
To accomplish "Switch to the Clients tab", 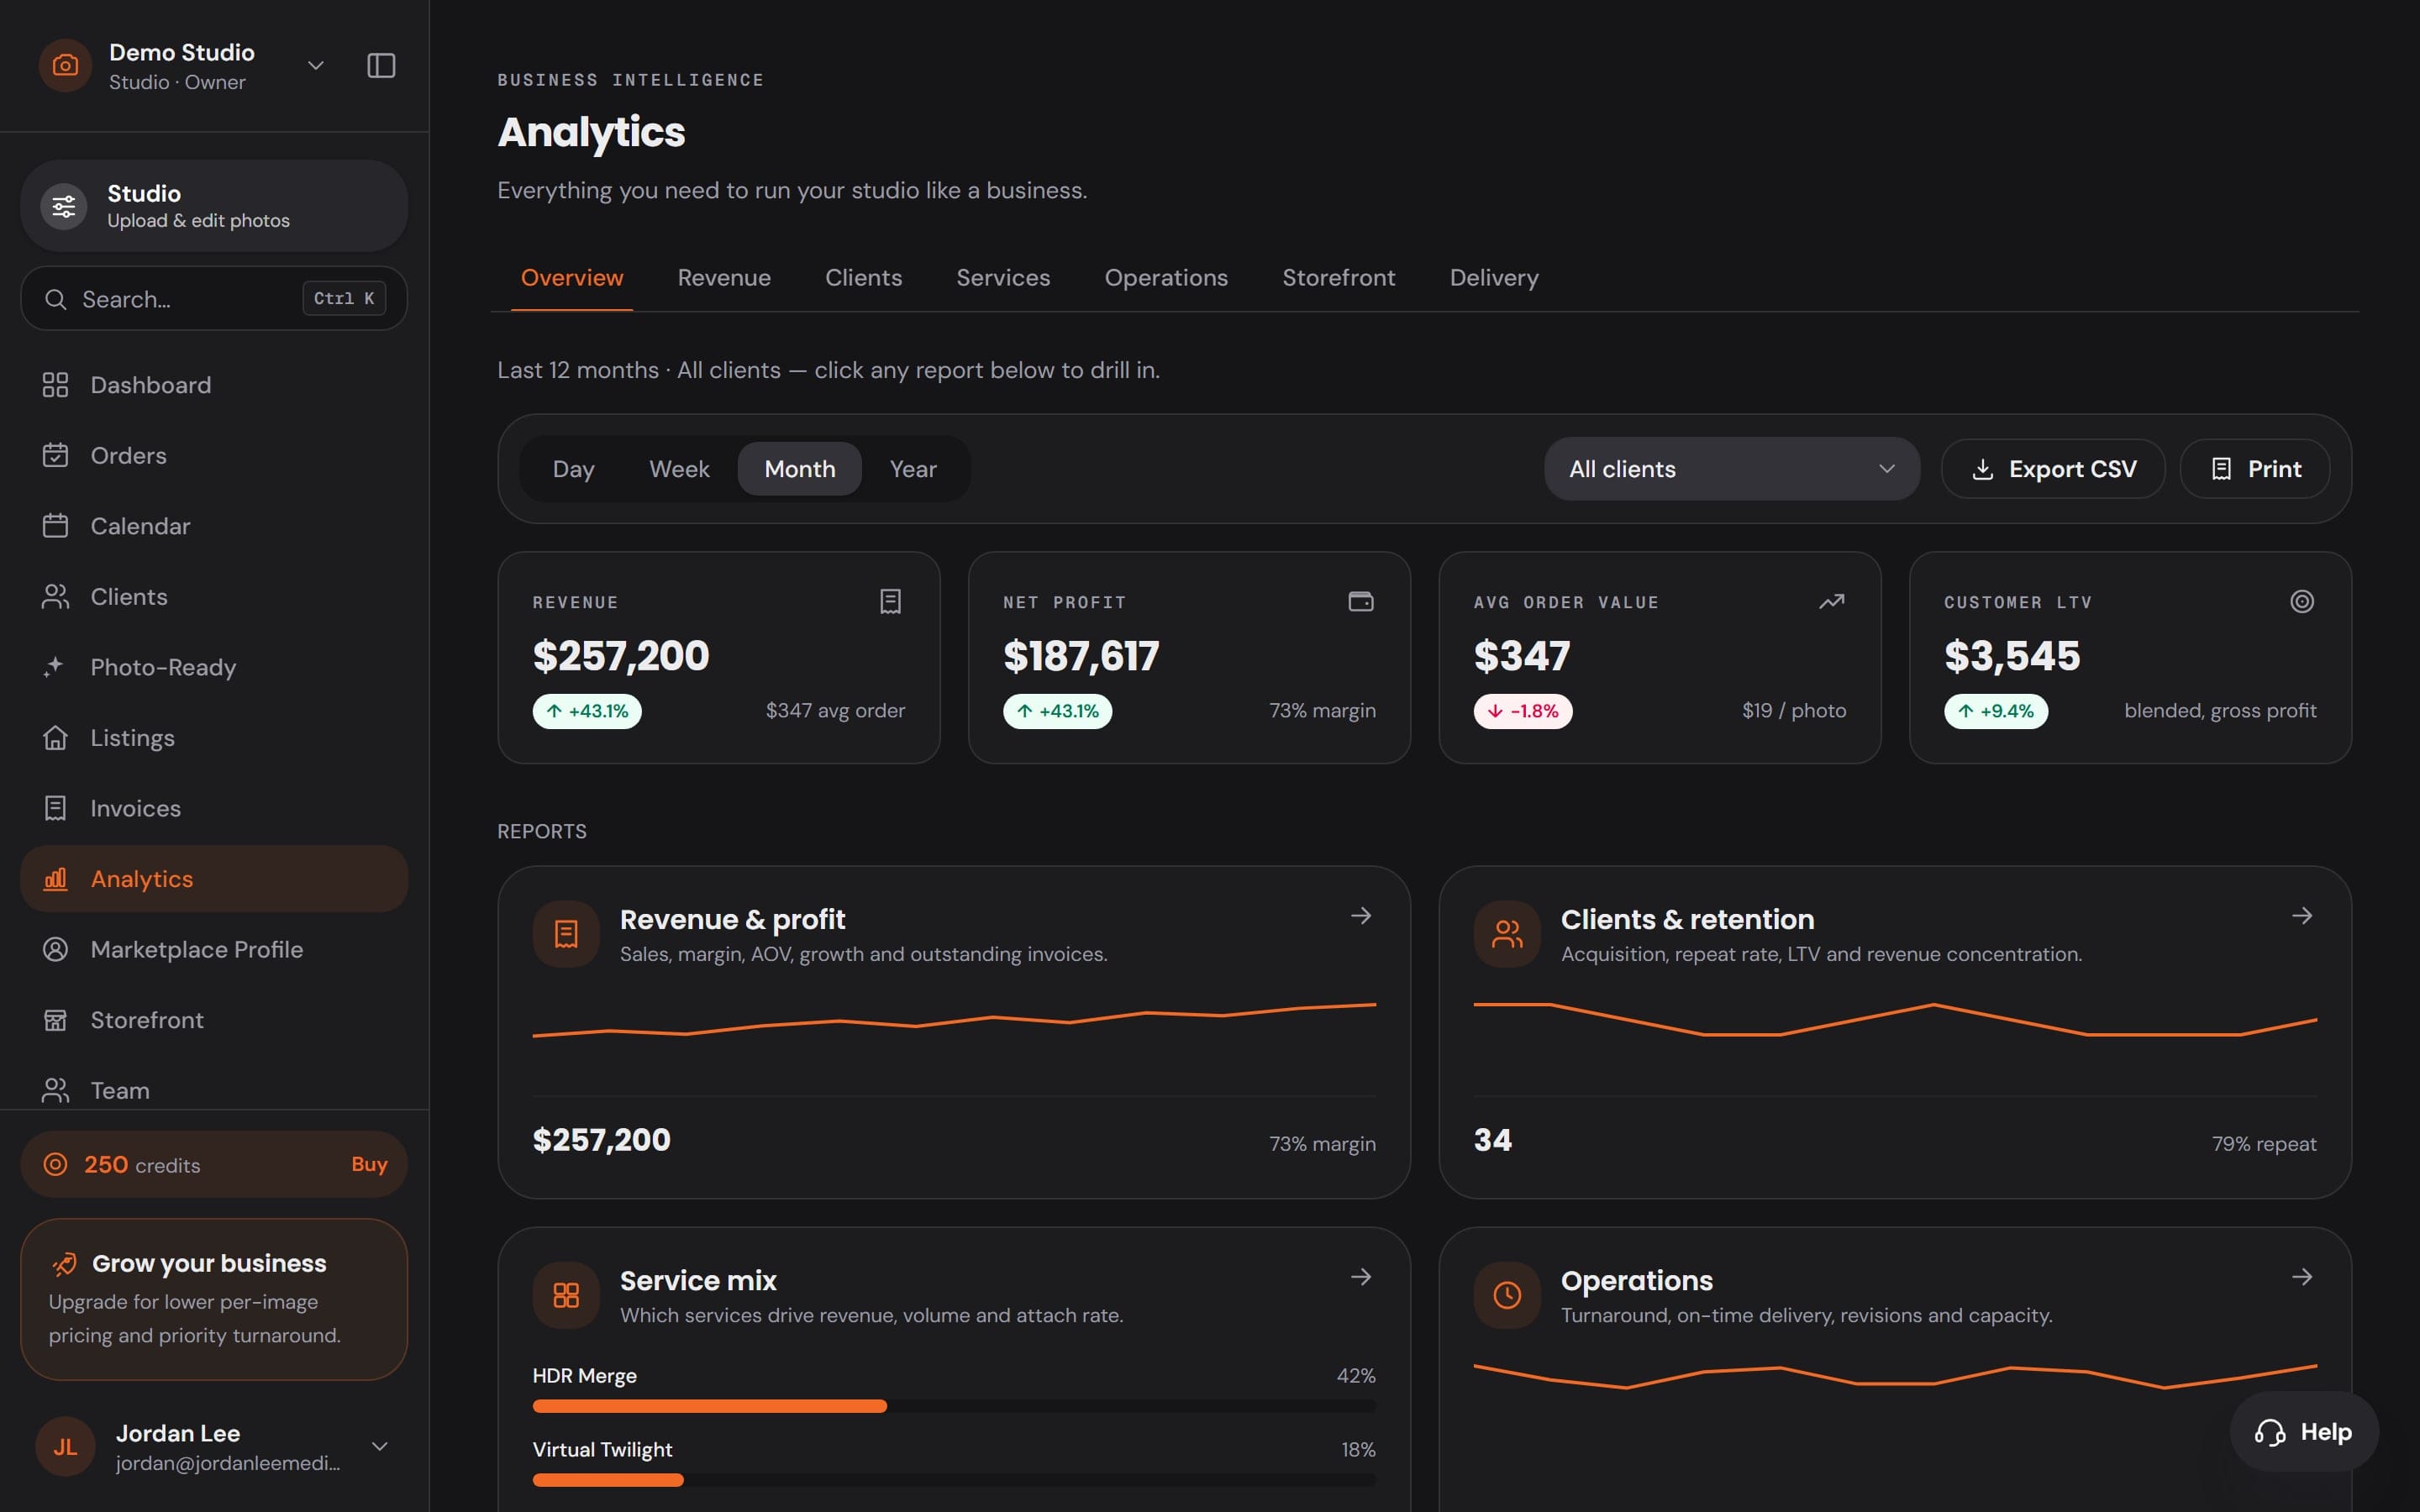I will [x=863, y=278].
